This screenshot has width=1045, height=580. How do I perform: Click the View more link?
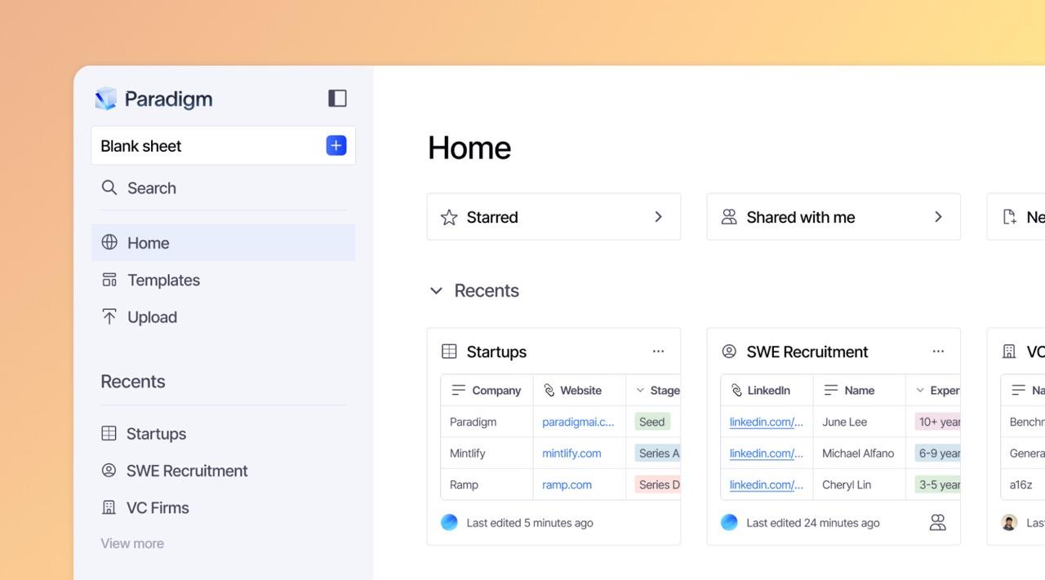pos(132,543)
